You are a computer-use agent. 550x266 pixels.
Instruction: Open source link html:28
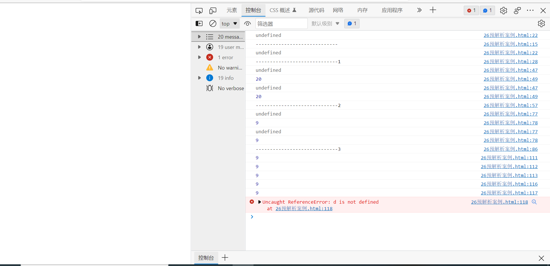[510, 61]
